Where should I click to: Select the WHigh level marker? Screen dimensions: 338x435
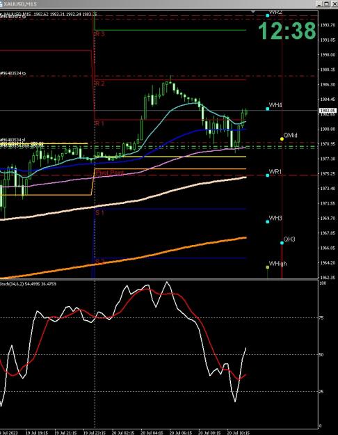[x=268, y=267]
